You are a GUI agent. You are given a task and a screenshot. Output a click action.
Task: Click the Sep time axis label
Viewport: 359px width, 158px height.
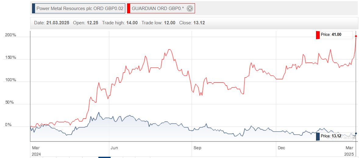(x=197, y=148)
